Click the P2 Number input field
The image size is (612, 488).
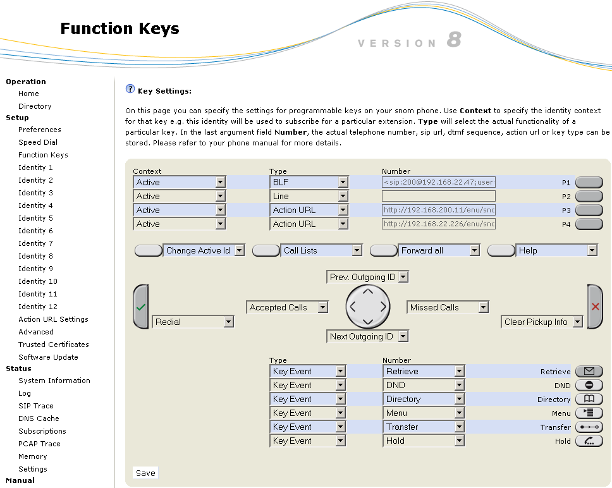[438, 197]
